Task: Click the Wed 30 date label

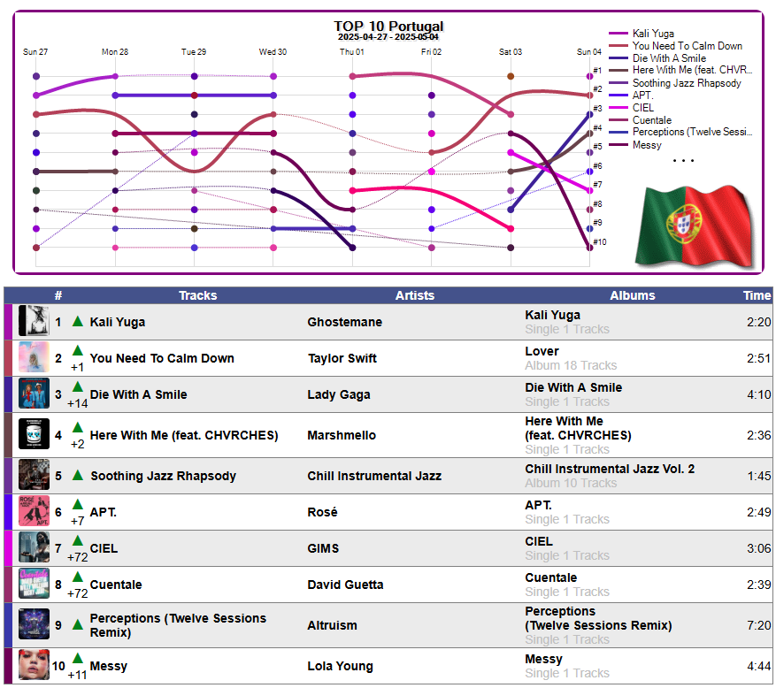Action: click(273, 51)
